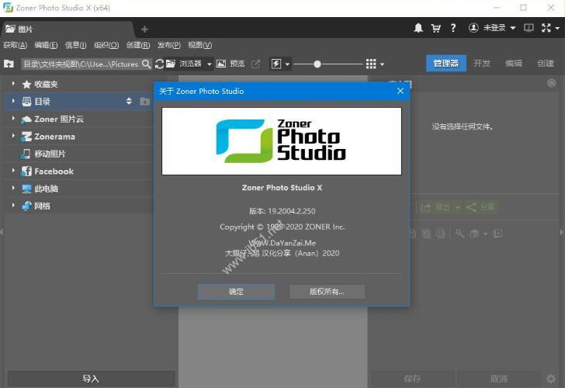Switch to the 编辑 module tab
The height and width of the screenshot is (388, 565).
[x=514, y=64]
